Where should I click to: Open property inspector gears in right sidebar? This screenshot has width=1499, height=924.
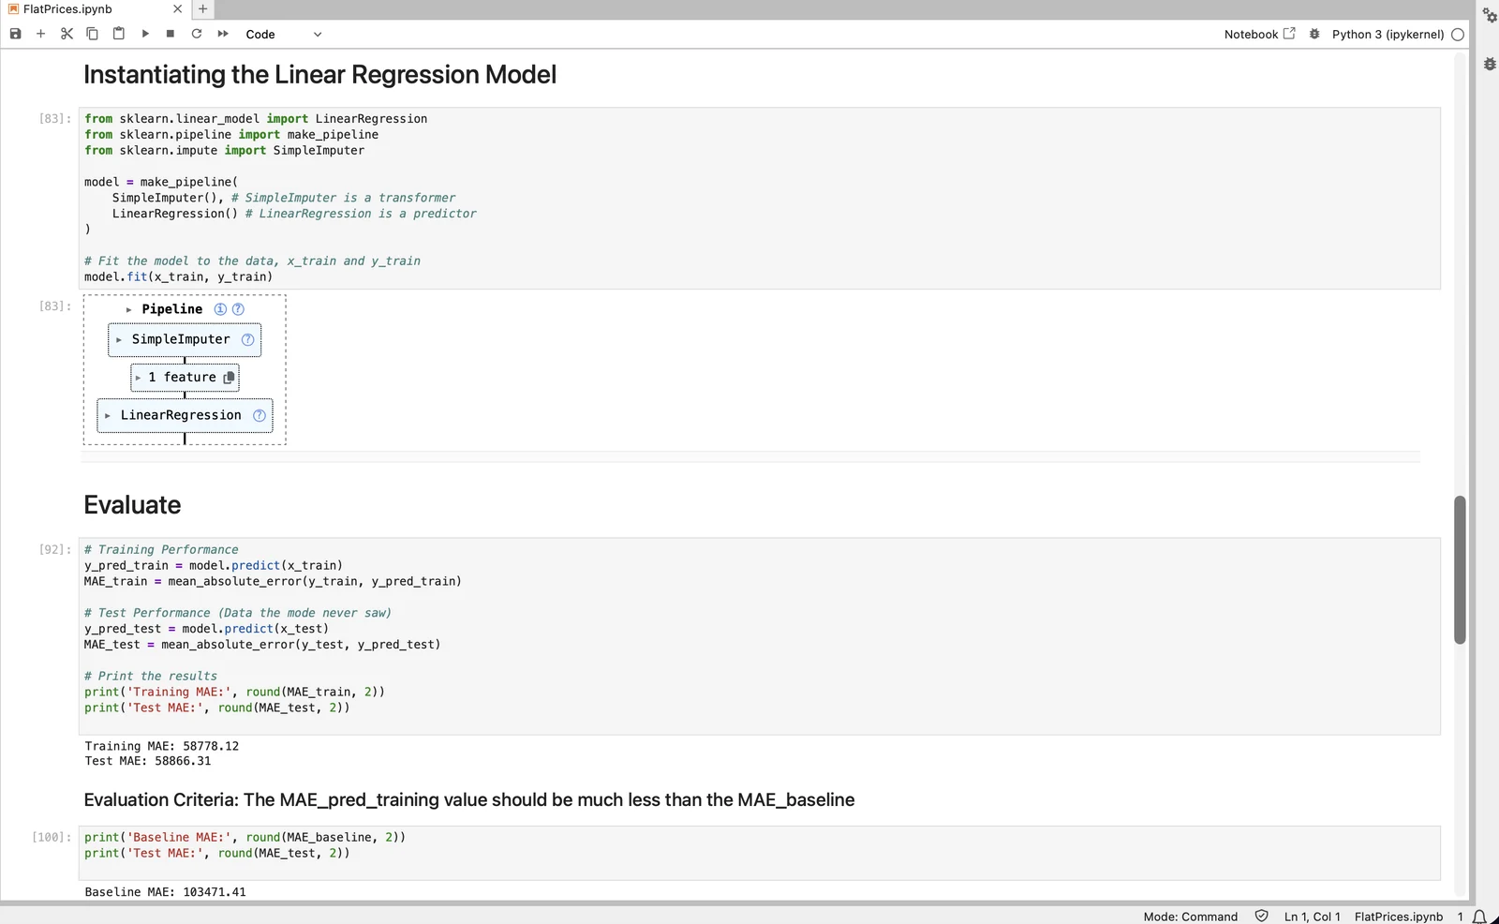1490,15
